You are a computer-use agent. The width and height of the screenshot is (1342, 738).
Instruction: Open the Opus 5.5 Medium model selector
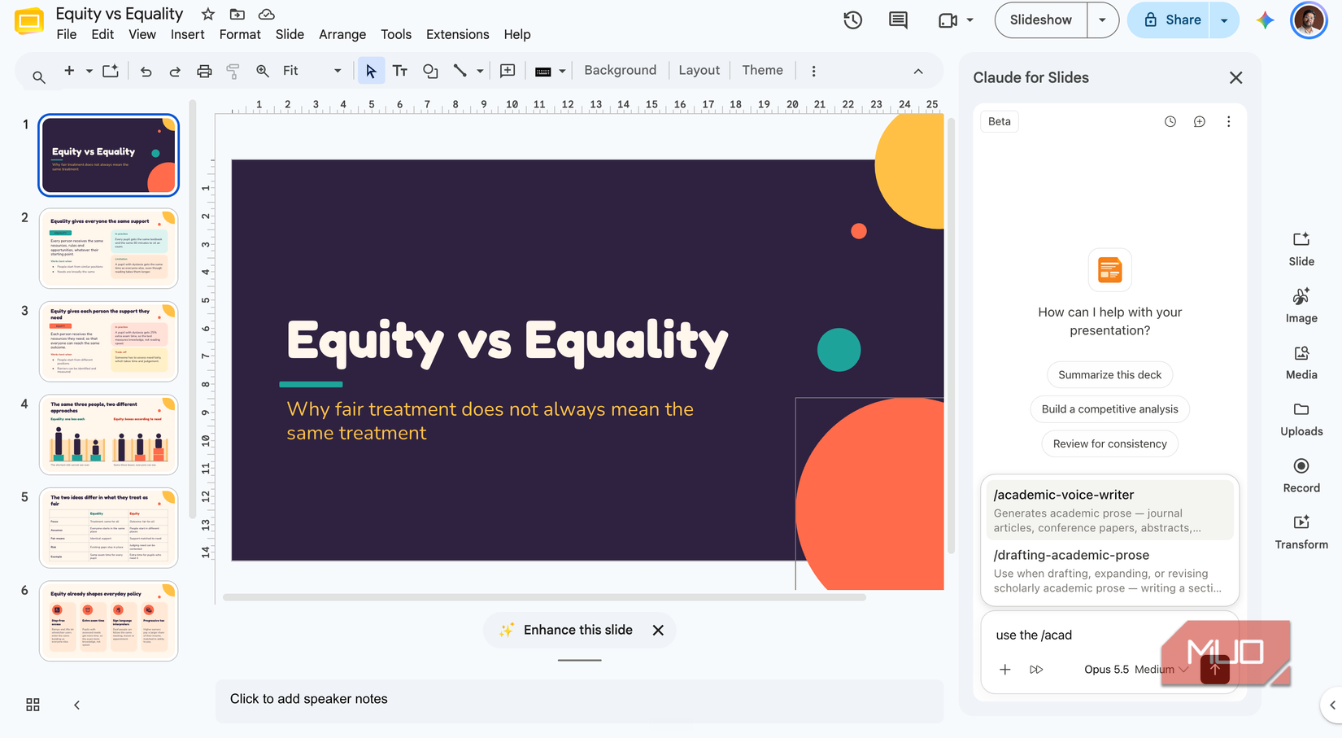tap(1136, 670)
